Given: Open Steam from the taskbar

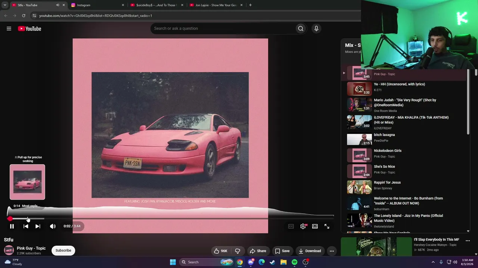Looking at the screenshot, I should point(273,262).
